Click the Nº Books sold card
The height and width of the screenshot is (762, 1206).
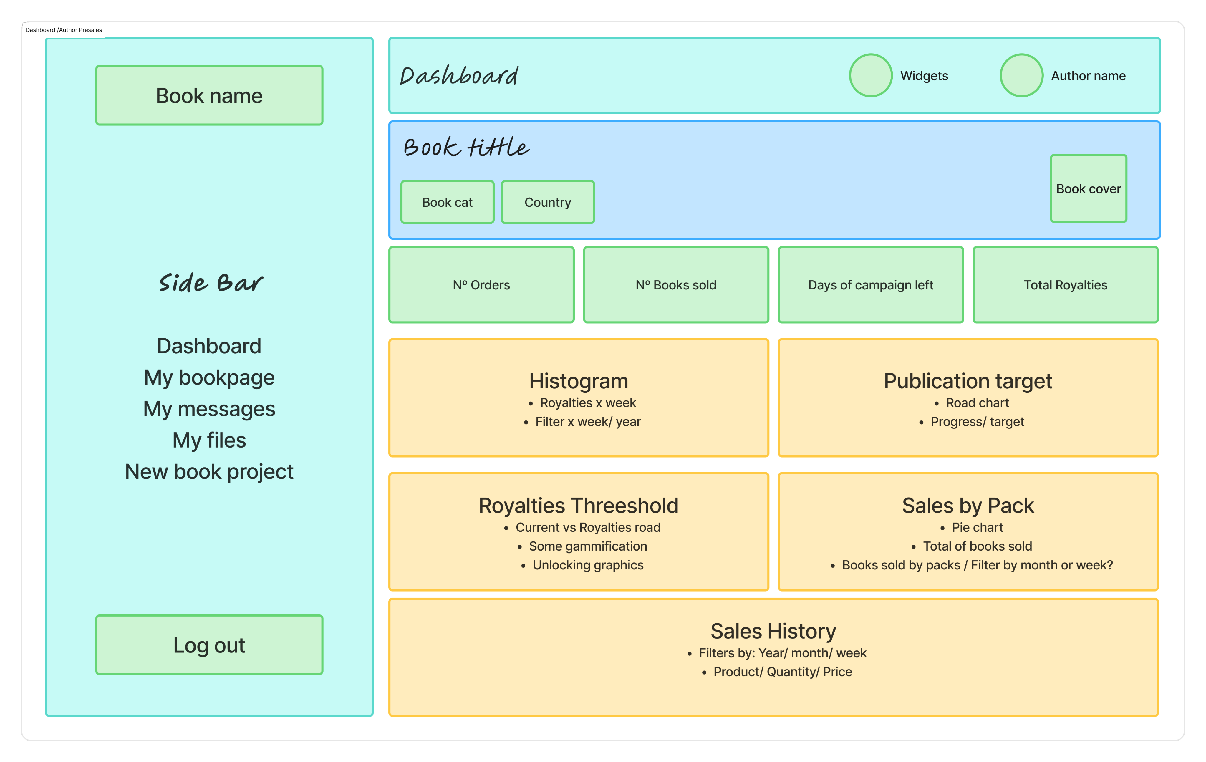click(x=676, y=284)
